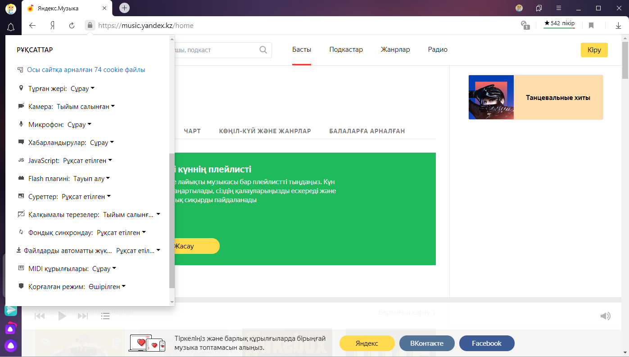Click the browser avatar in the top-left corner
Image resolution: width=629 pixels, height=357 pixels.
(x=11, y=8)
